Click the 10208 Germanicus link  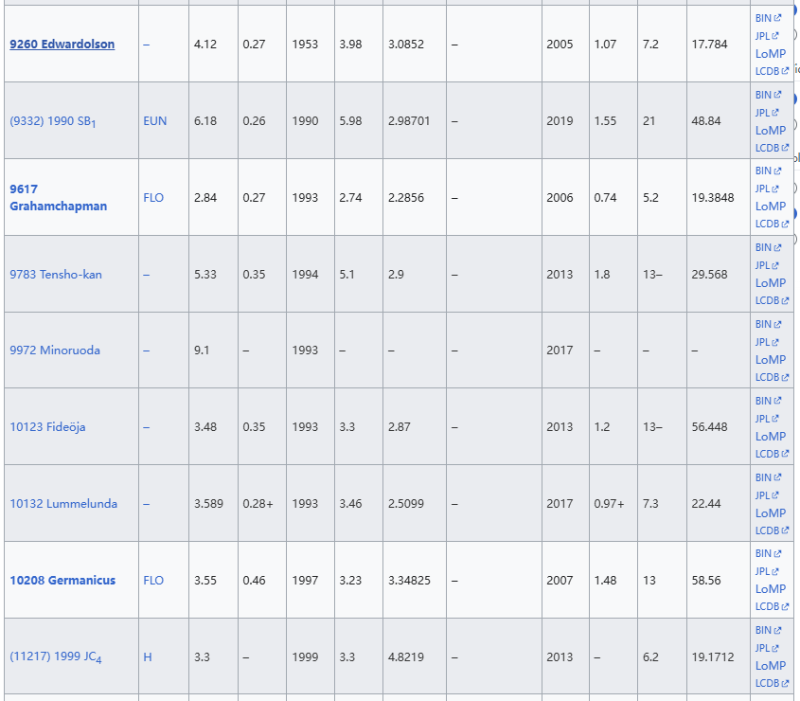pyautogui.click(x=62, y=580)
